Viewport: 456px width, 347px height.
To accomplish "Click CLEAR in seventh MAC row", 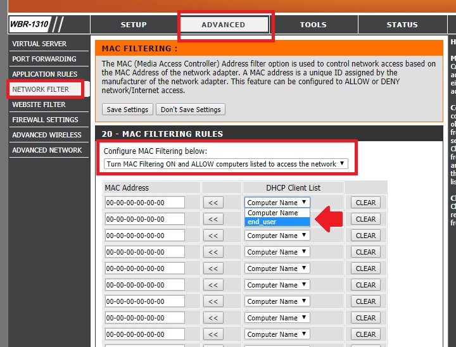I will [x=365, y=301].
